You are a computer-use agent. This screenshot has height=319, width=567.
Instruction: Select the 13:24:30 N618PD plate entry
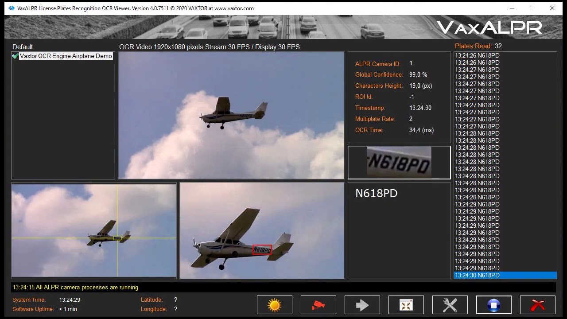click(505, 275)
